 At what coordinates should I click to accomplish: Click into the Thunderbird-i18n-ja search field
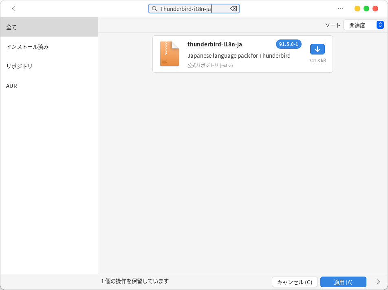[x=192, y=9]
